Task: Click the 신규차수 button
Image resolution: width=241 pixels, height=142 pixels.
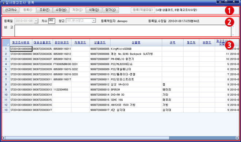Action: coord(11,10)
